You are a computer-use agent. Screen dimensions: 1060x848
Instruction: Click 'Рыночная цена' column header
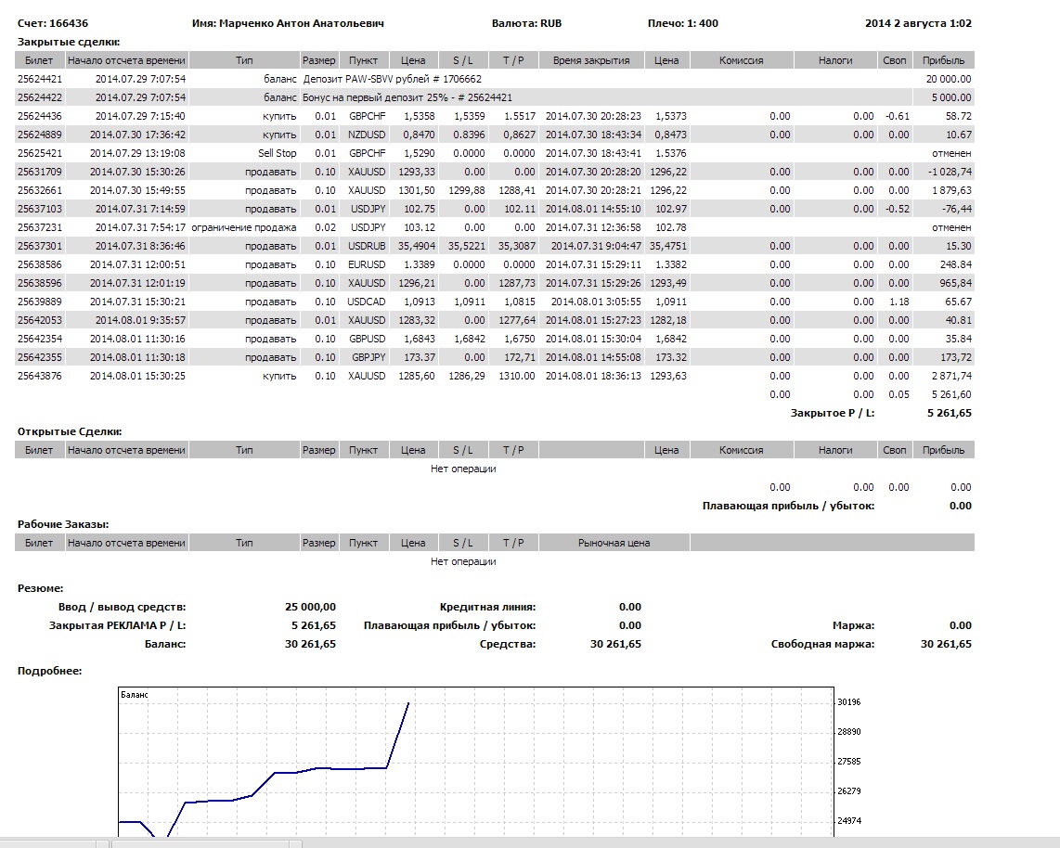614,543
